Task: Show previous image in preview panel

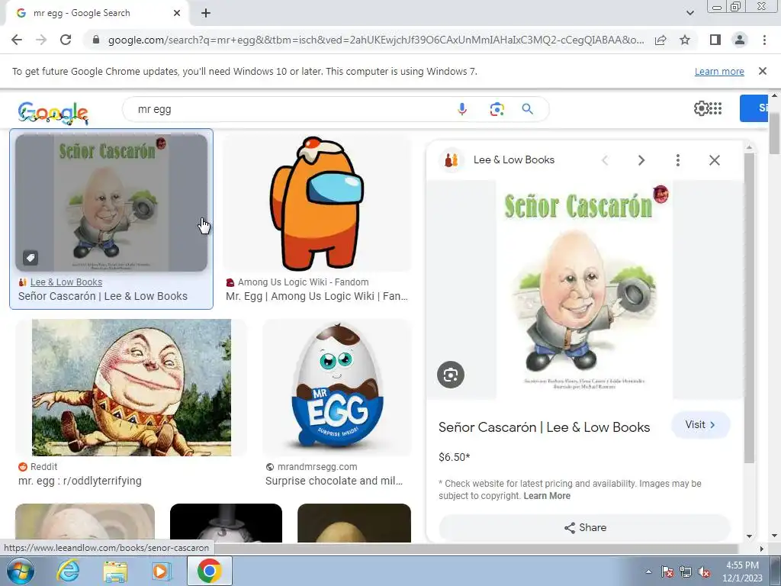Action: [x=605, y=160]
